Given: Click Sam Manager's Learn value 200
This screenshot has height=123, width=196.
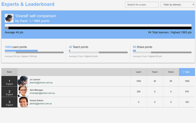Looking at the screenshot, I should point(139,92).
